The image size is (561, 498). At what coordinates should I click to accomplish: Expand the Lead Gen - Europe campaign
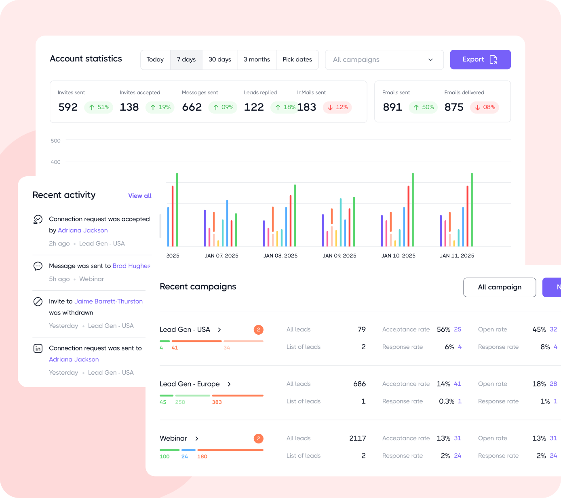229,384
